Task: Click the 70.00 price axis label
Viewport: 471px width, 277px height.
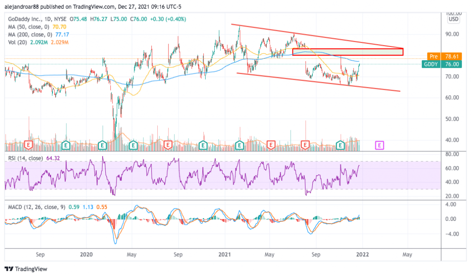Action: 452,76
